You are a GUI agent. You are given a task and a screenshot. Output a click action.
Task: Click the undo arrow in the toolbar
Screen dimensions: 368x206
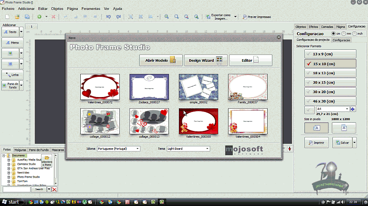108,17
